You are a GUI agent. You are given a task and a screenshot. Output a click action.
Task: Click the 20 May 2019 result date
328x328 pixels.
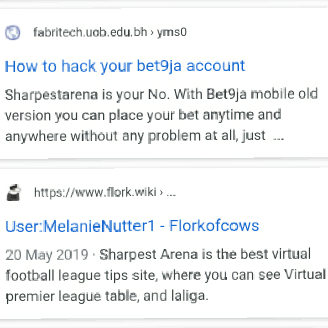pyautogui.click(x=47, y=255)
